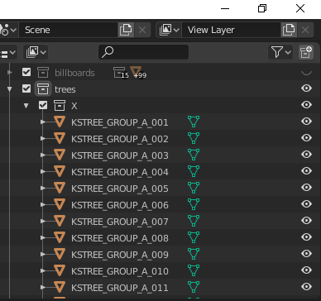The height and width of the screenshot is (301, 321).
Task: Restore down the Blender window
Action: [x=262, y=8]
